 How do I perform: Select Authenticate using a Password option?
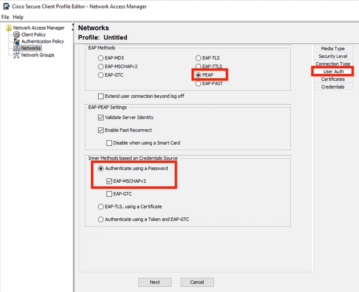[101, 169]
